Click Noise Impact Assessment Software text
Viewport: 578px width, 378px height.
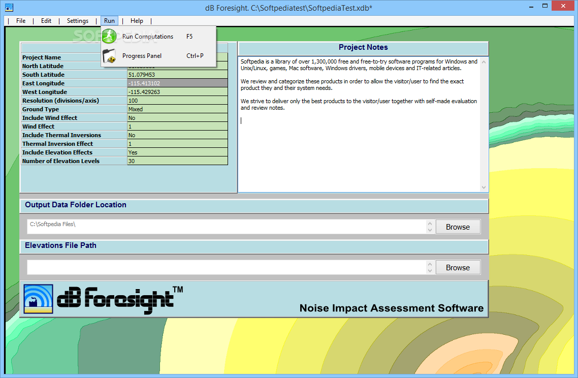point(392,308)
